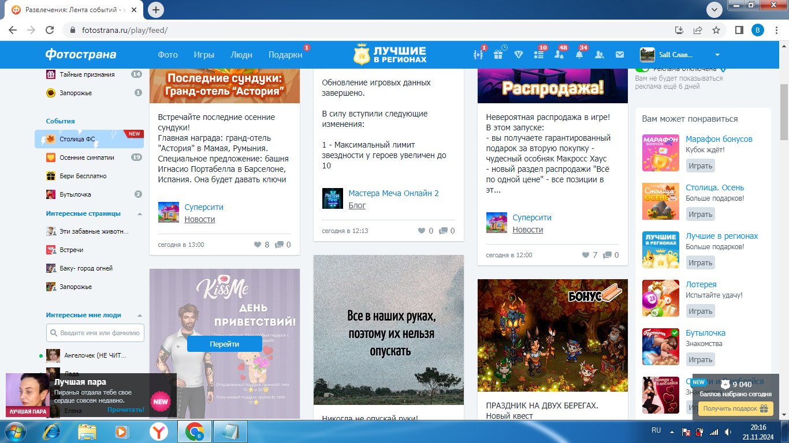
Task: Select the Столица ФС sidebar item
Action: tap(89, 139)
